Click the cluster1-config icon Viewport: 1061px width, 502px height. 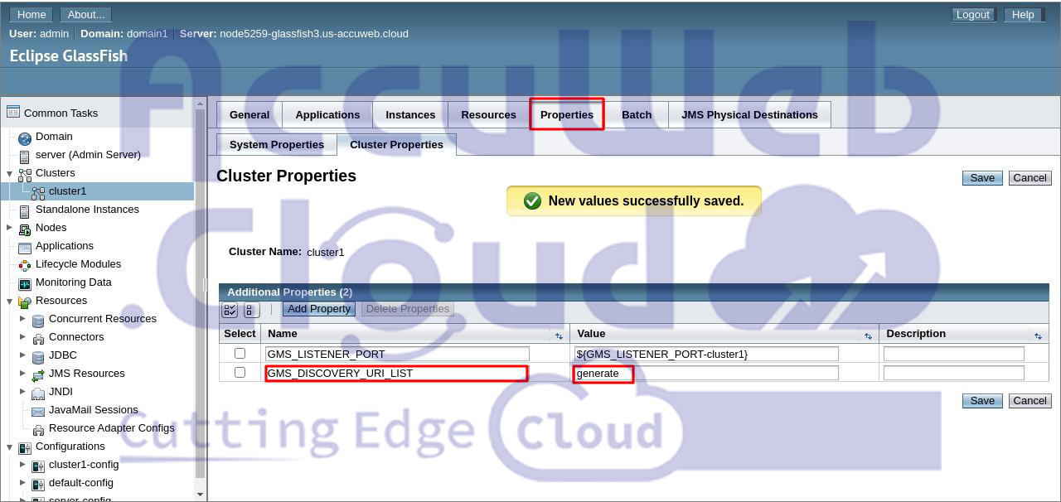(38, 466)
